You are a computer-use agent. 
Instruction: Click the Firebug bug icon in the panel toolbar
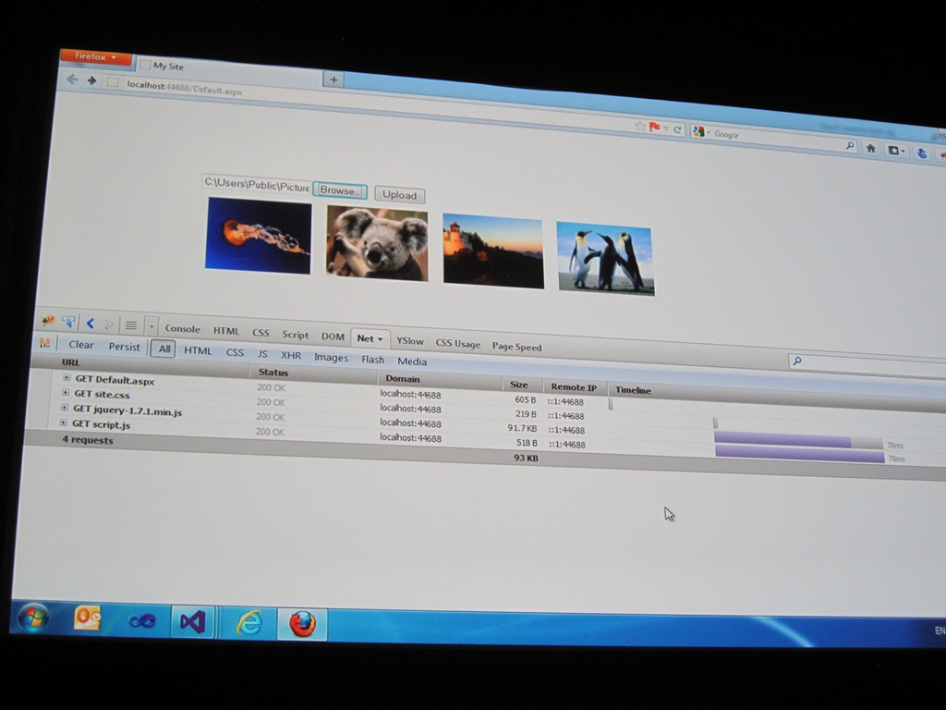(48, 320)
